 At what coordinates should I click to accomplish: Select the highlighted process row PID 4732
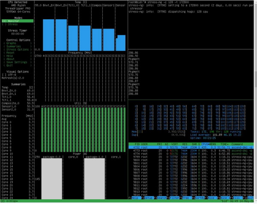191,147
